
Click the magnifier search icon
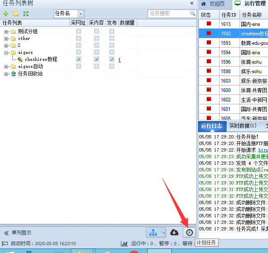(192, 13)
